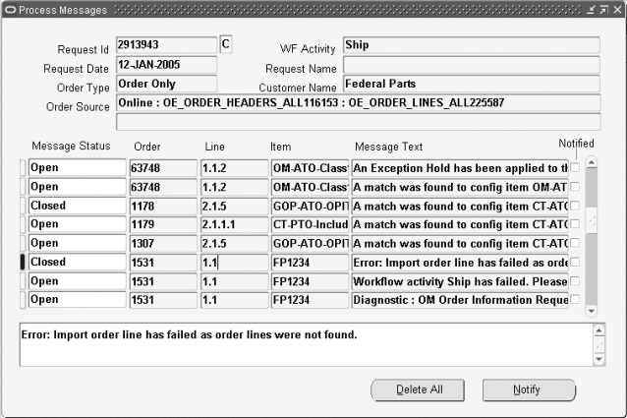Image resolution: width=627 pixels, height=418 pixels.
Task: Click the Delete All button
Action: tap(418, 390)
